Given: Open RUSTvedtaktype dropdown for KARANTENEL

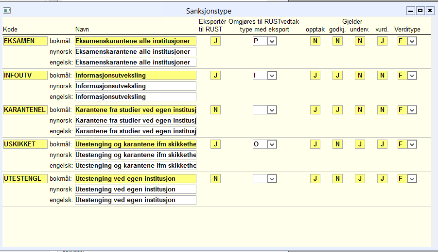Looking at the screenshot, I should (x=272, y=110).
